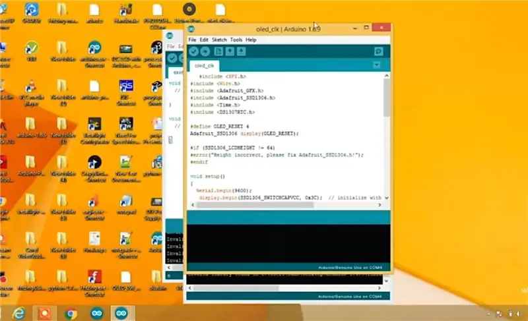Screen dimensions: 528x321
Task: Click the '#define OLED_RESET 4' line
Action: (220, 127)
